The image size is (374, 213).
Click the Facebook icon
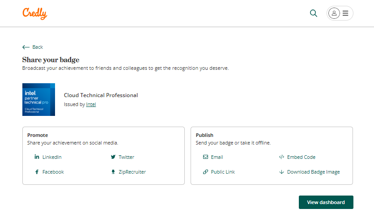[x=37, y=172]
